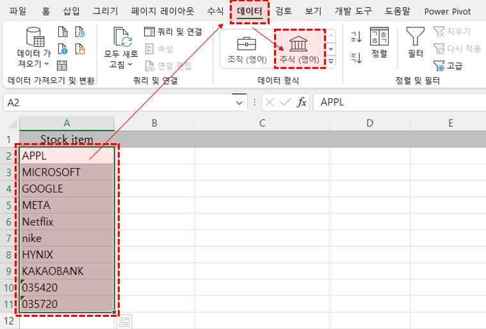Select the 데이터 tab
This screenshot has width=486, height=329.
pyautogui.click(x=250, y=11)
